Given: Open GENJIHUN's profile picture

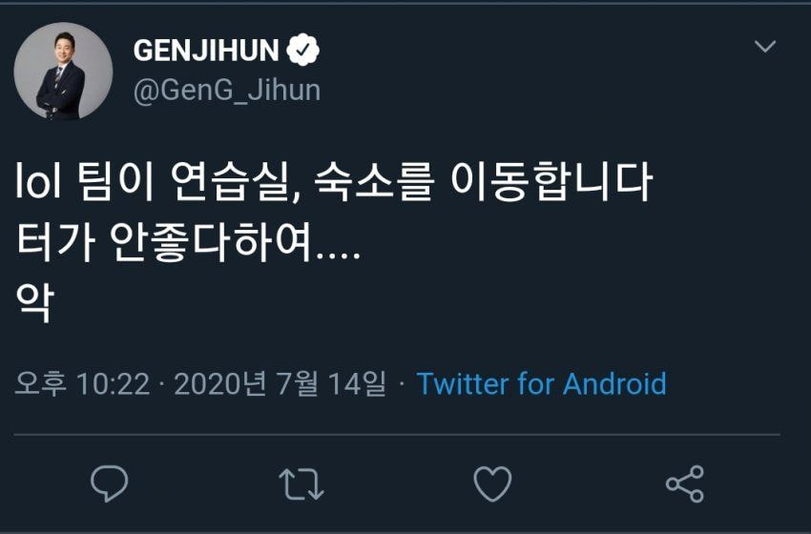Looking at the screenshot, I should click(63, 71).
